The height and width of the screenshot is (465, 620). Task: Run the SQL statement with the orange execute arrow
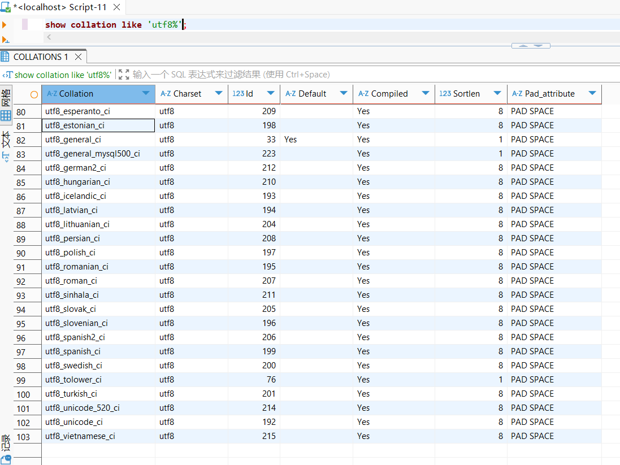(x=5, y=25)
